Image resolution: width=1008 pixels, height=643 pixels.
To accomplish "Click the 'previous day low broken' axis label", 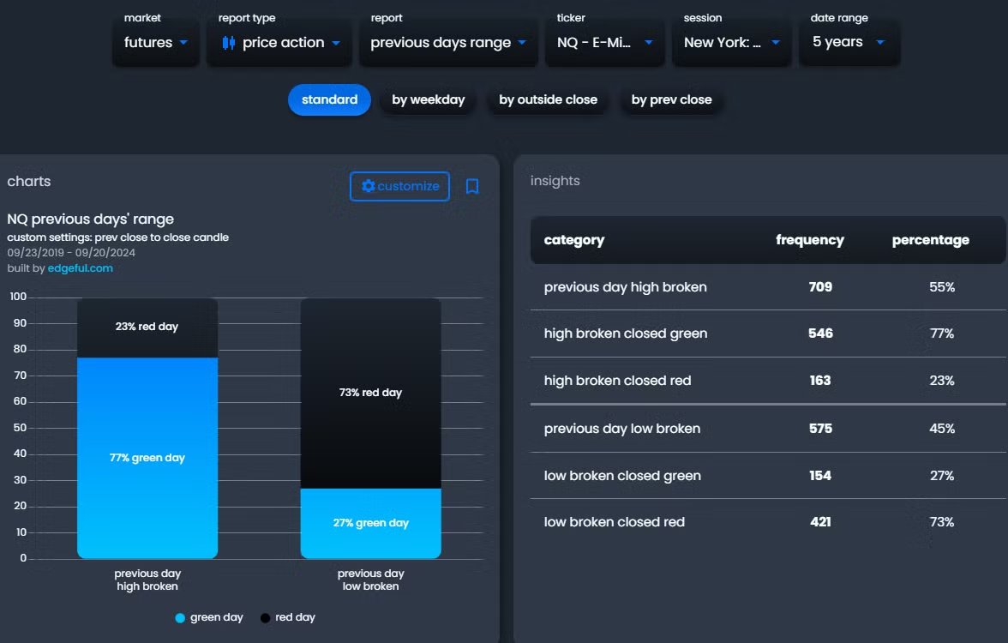I will (x=371, y=580).
